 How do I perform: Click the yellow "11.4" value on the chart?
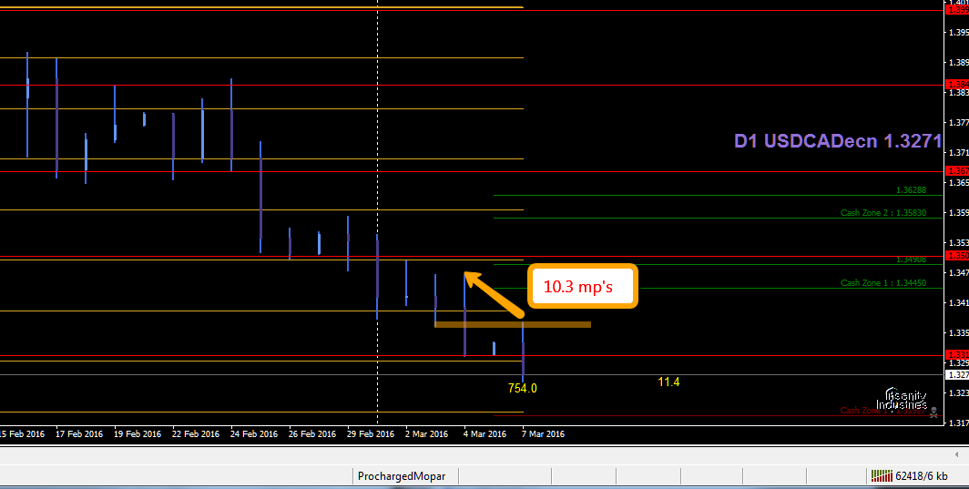pos(668,382)
